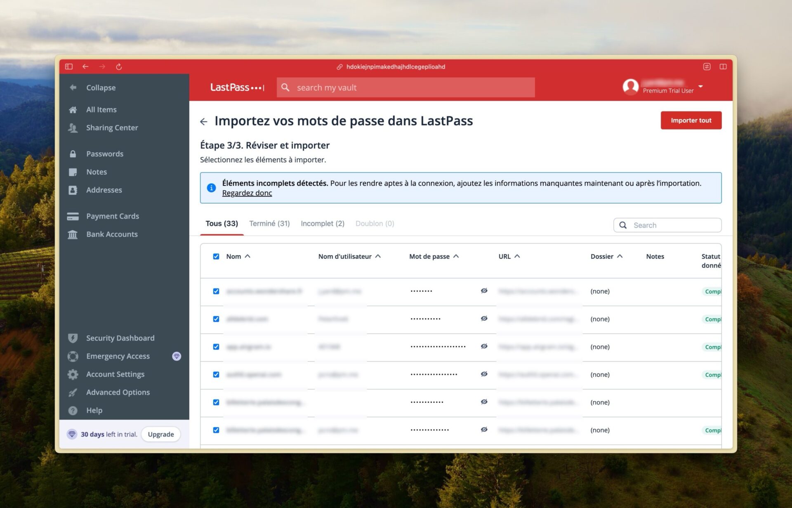Click the user avatar icon
This screenshot has width=792, height=508.
click(x=630, y=87)
